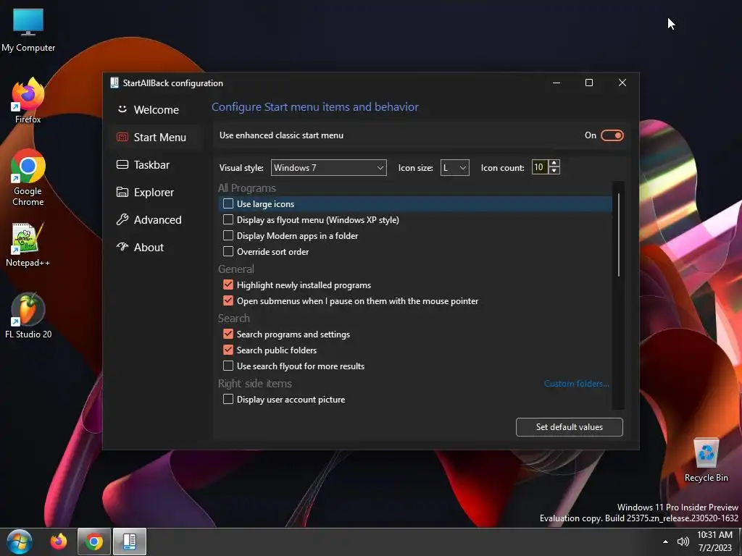Open the Recycle Bin on desktop

706,460
